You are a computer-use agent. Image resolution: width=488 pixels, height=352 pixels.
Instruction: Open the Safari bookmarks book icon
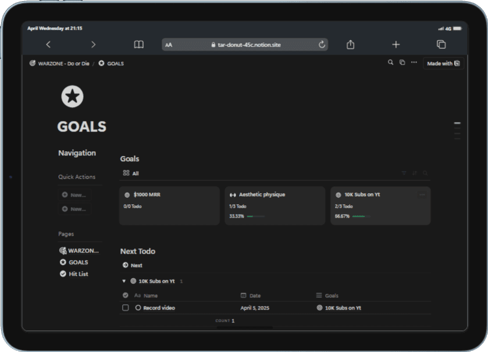tap(139, 44)
